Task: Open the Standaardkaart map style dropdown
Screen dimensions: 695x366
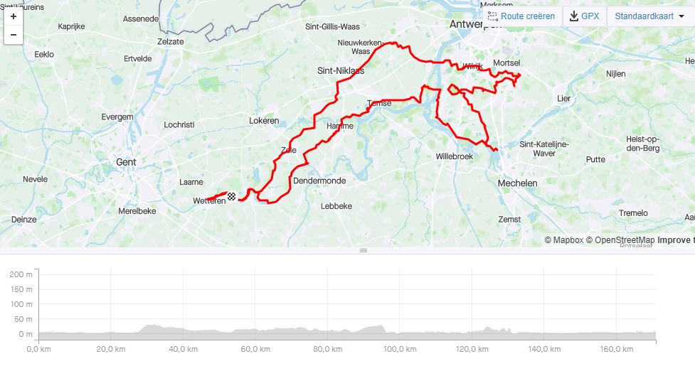Action: (651, 16)
